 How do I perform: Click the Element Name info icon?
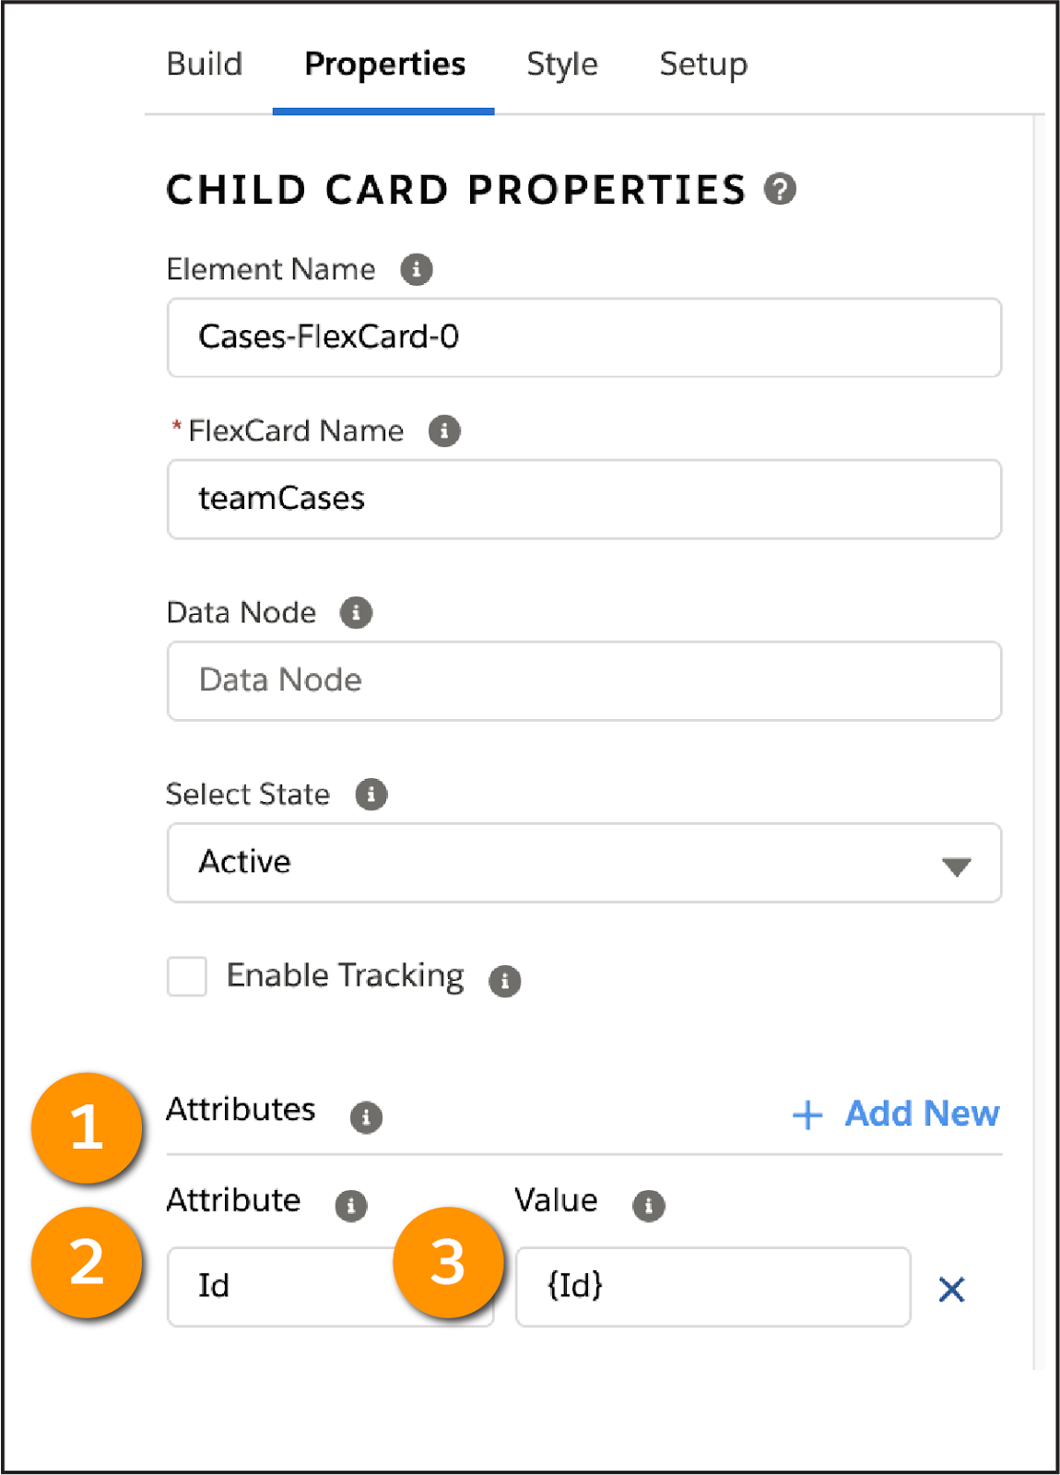pos(417,269)
